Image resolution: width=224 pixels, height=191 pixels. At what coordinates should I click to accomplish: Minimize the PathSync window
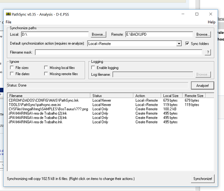click(x=183, y=14)
